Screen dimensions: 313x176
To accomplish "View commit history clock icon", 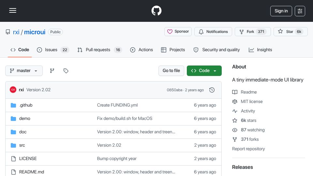I will 212,90.
